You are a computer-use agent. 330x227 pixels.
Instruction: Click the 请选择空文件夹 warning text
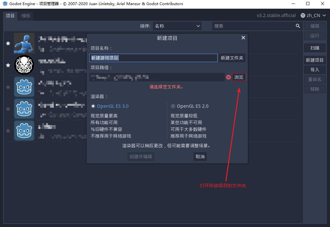pos(166,87)
